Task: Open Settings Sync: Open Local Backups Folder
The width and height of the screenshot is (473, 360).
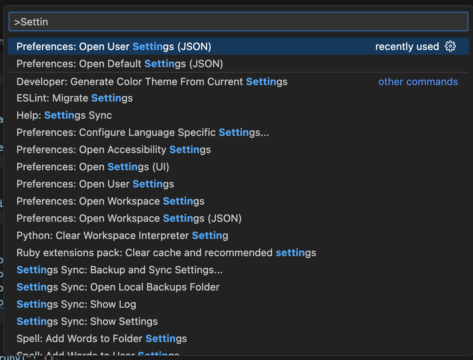Action: (x=118, y=287)
